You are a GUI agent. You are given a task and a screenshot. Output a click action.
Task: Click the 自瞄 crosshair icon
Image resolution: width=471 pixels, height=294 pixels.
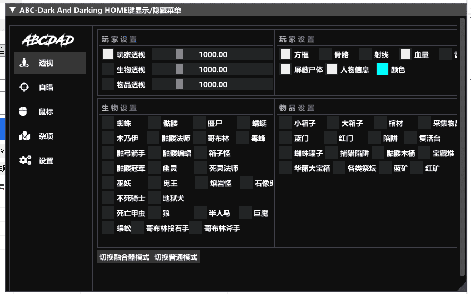[x=24, y=87]
